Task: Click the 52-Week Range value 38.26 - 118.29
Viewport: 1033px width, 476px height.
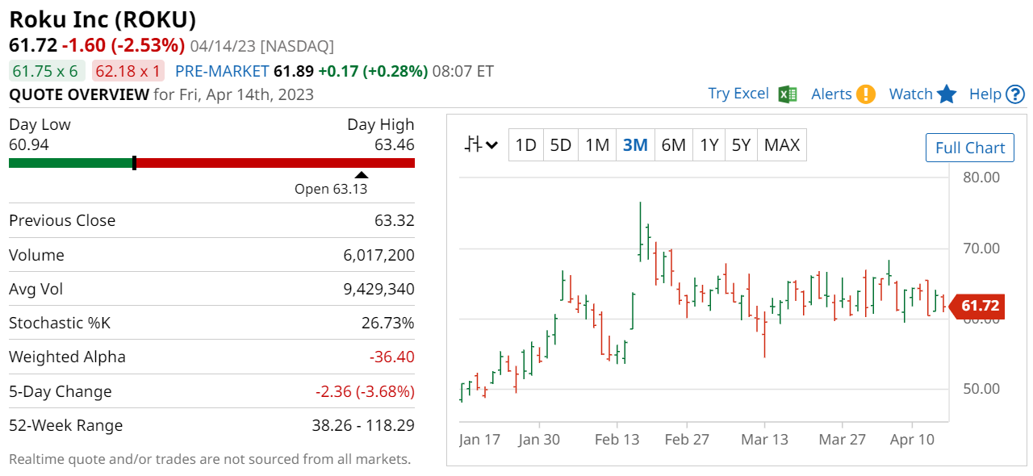Action: (x=363, y=425)
